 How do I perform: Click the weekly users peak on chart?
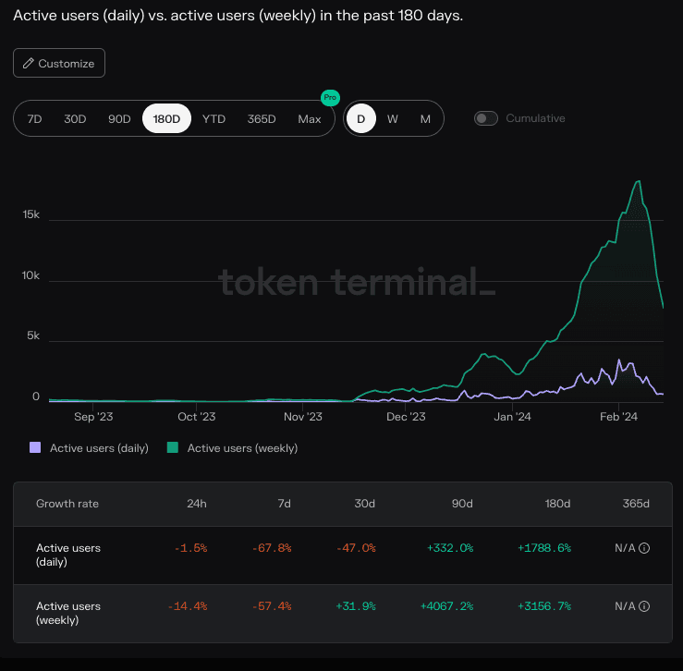pos(638,182)
